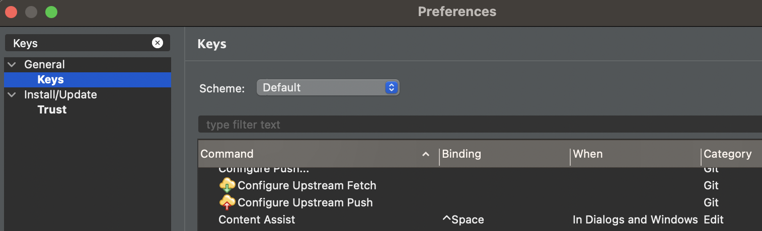Click the sidebar preferences search field
This screenshot has height=231, width=762.
point(81,43)
